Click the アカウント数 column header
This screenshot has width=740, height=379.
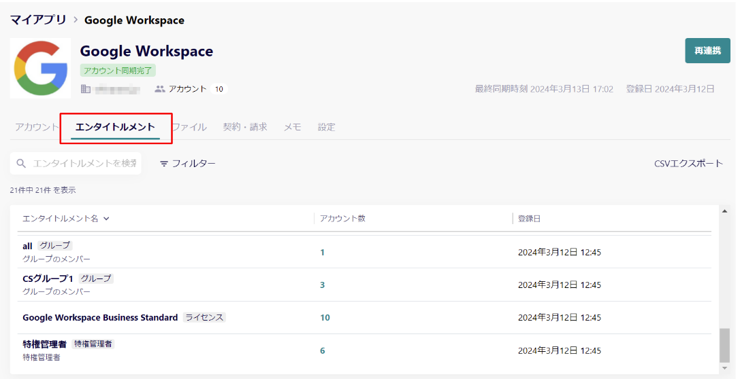pyautogui.click(x=342, y=219)
